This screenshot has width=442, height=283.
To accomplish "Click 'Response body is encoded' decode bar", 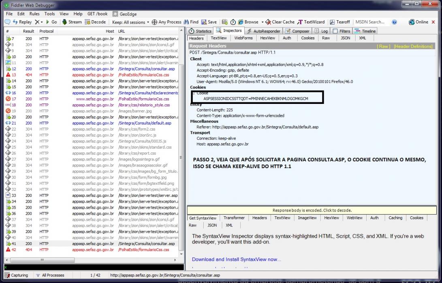I will coord(312,210).
